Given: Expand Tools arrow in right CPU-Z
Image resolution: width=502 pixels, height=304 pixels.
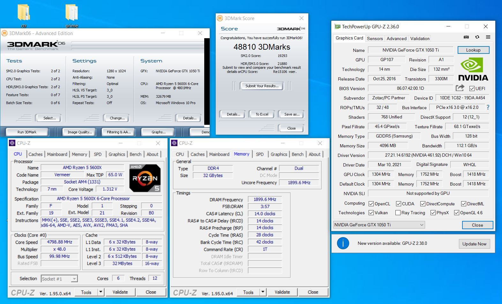Looking at the screenshot, I should [263, 292].
